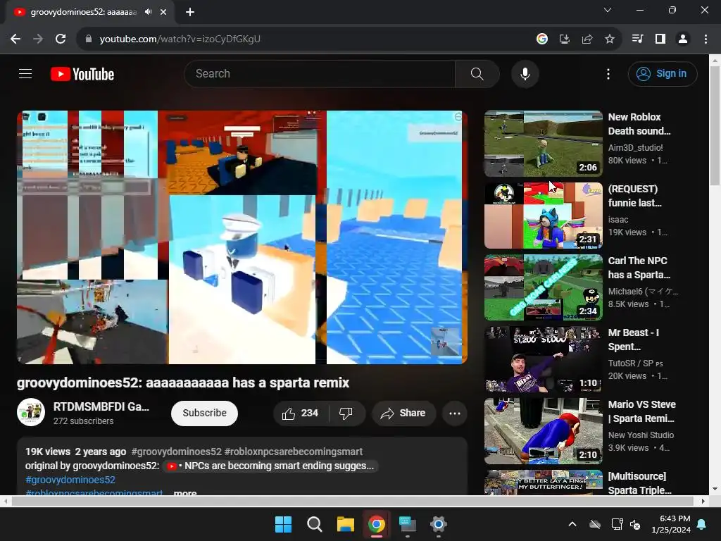Click the search magnifier button
Image resolution: width=721 pixels, height=541 pixels.
(x=477, y=73)
